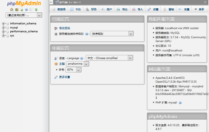The height and width of the screenshot is (132, 209).
Task: Click the Apache/2.4.6 (CentOS) text
Action: pyautogui.click(x=170, y=78)
